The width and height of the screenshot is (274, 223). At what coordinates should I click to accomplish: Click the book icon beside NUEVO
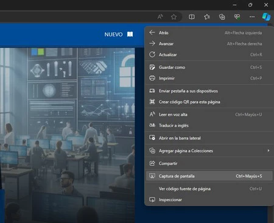coord(130,34)
